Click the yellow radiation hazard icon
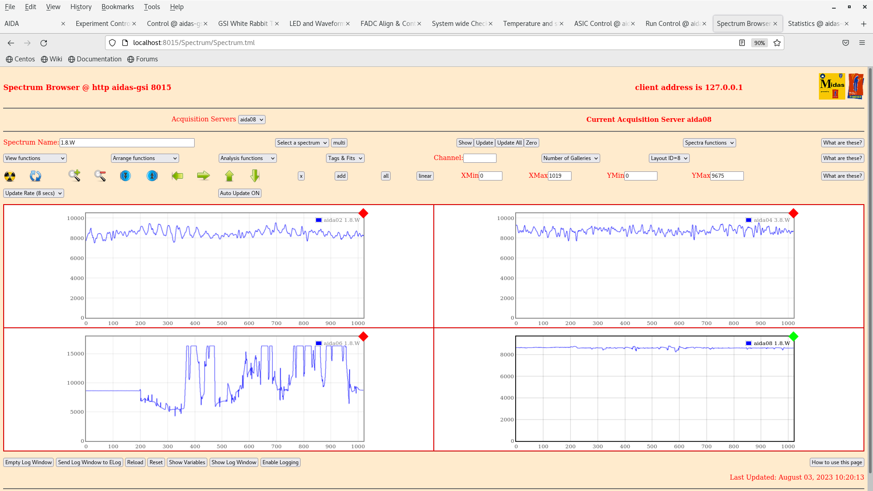Viewport: 873px width, 491px height. coord(10,176)
